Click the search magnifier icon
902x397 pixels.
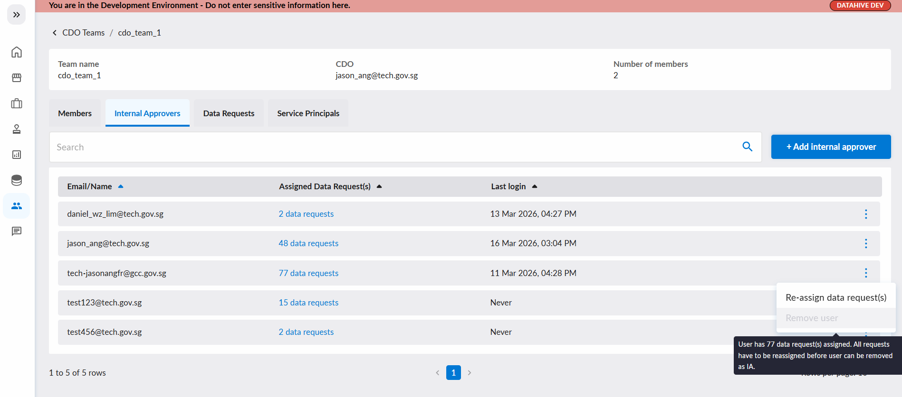point(747,147)
